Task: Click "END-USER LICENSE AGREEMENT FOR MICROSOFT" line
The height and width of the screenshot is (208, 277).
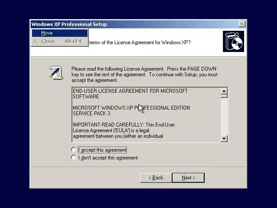Action: [130, 91]
